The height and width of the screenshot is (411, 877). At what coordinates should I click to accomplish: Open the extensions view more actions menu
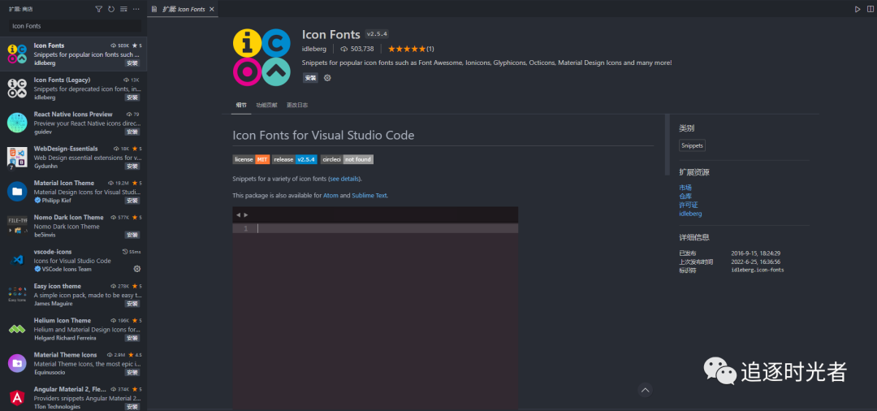136,9
